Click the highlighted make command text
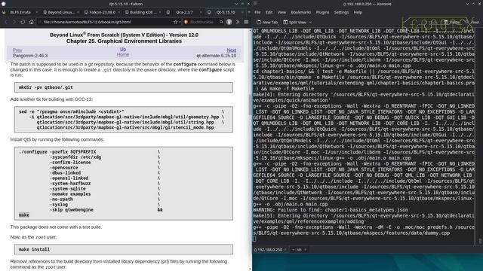 click(x=24, y=215)
